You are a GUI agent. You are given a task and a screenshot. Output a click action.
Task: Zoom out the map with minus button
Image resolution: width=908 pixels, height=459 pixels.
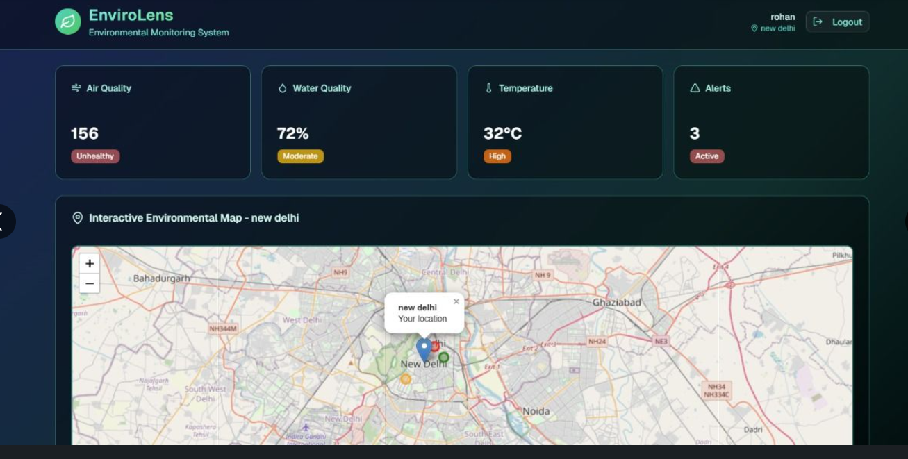[x=90, y=283]
